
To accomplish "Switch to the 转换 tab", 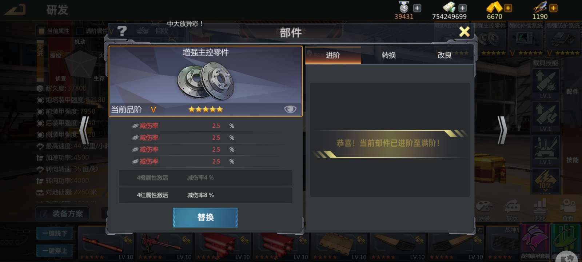I will (x=389, y=55).
